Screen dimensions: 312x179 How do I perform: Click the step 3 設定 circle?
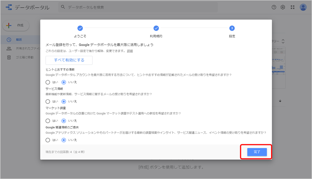coord(232,28)
